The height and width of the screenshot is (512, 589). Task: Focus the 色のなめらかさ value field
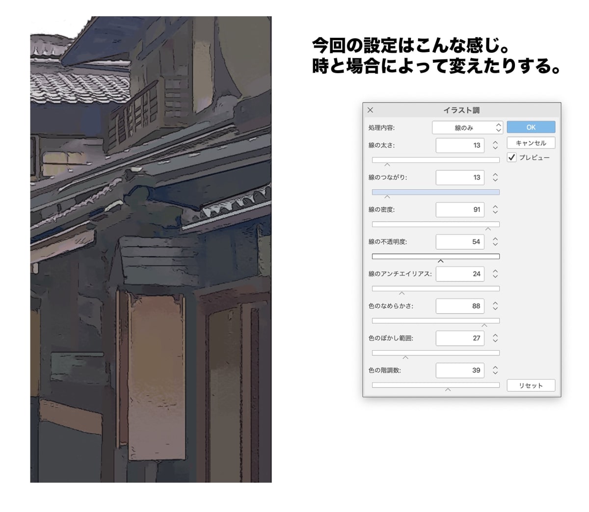[460, 306]
